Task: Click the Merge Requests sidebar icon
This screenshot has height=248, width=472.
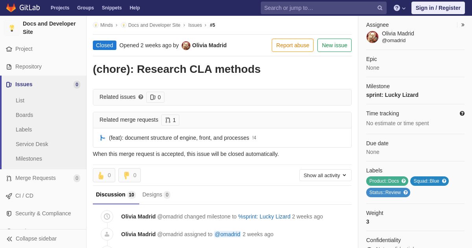Action: [x=9, y=178]
